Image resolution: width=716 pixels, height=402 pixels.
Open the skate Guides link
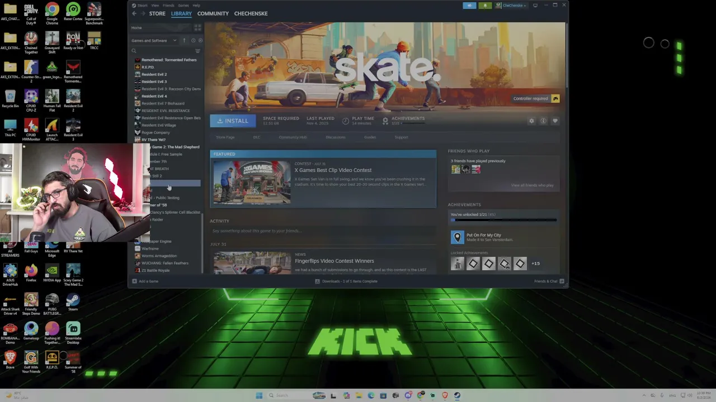click(x=370, y=137)
